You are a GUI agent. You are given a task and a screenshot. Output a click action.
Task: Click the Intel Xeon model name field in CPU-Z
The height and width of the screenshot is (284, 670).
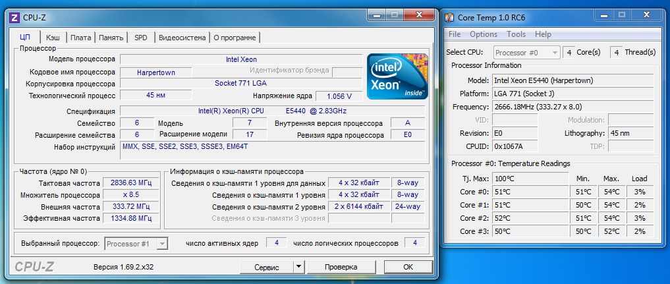[241, 59]
